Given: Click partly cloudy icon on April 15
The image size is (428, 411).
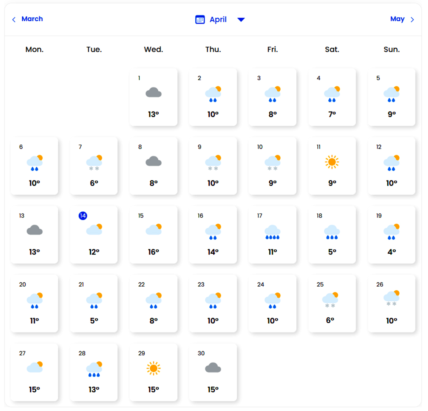Looking at the screenshot, I should click(x=153, y=229).
